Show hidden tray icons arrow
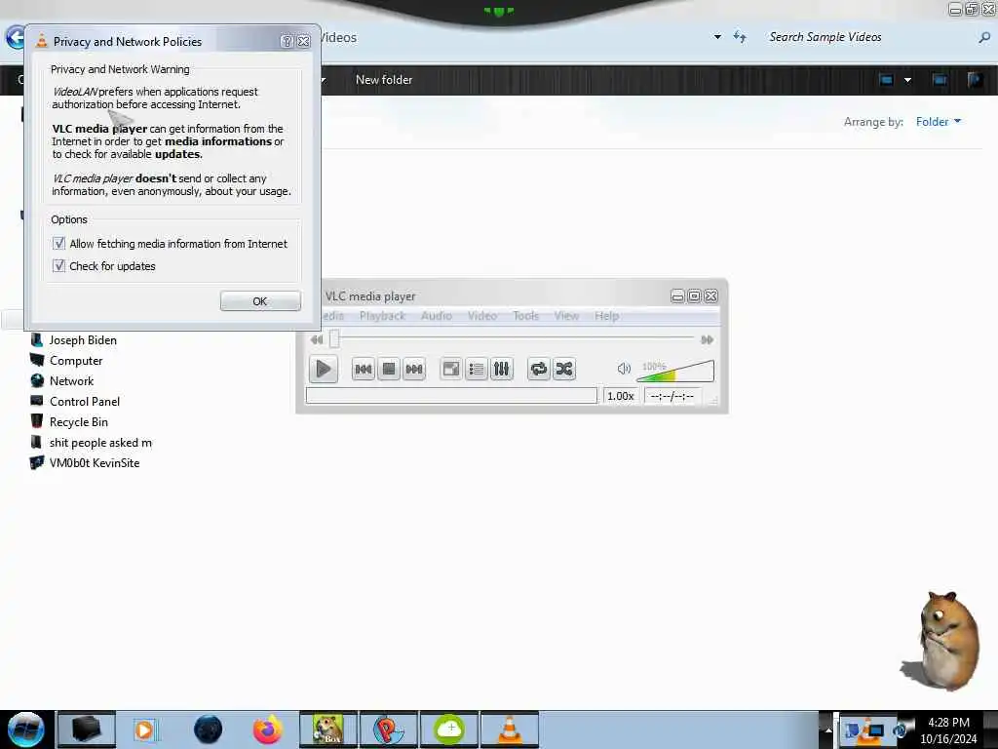The width and height of the screenshot is (998, 749). tap(828, 729)
